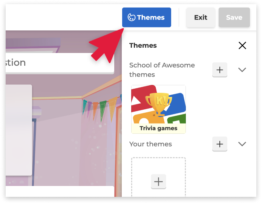The width and height of the screenshot is (262, 204).
Task: Close the Themes panel with the X
Action: [x=242, y=45]
